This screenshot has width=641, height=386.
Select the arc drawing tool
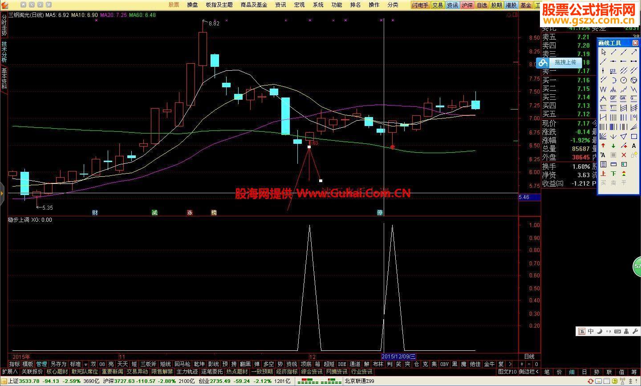(613, 80)
